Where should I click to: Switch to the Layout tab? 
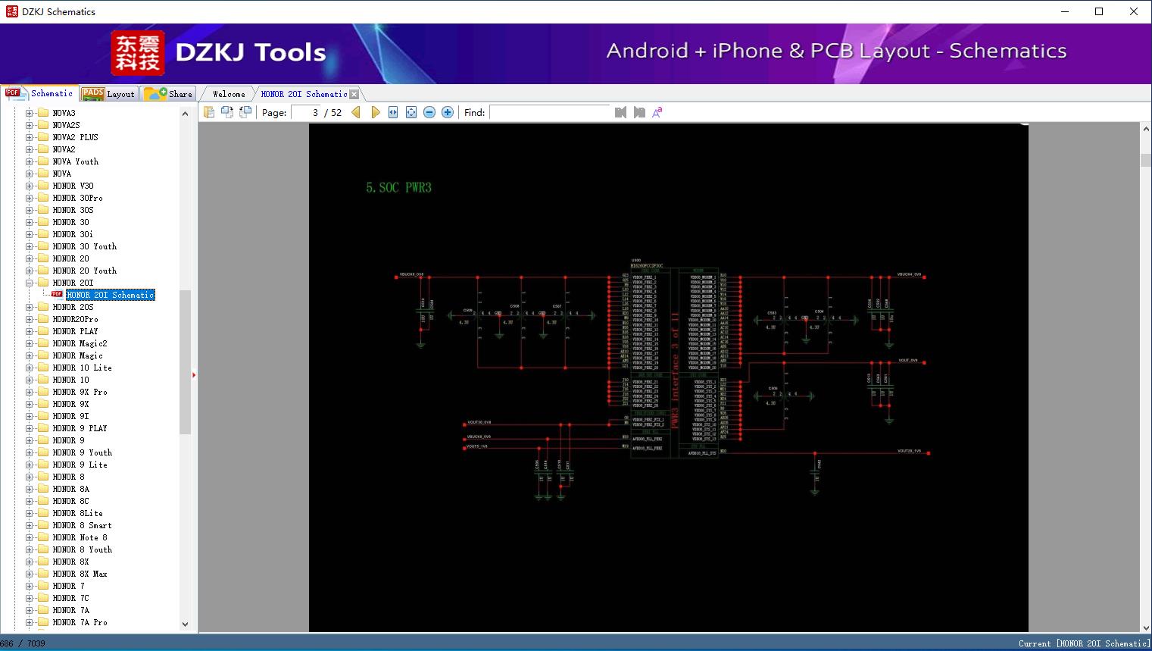pos(109,94)
